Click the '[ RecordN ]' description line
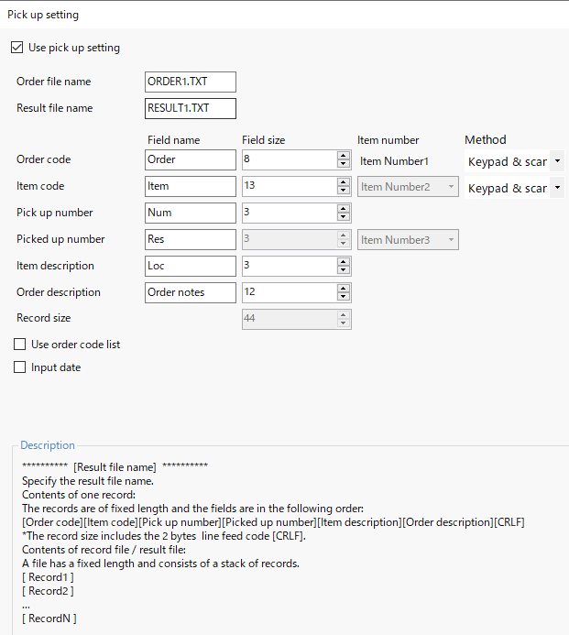 pos(49,619)
